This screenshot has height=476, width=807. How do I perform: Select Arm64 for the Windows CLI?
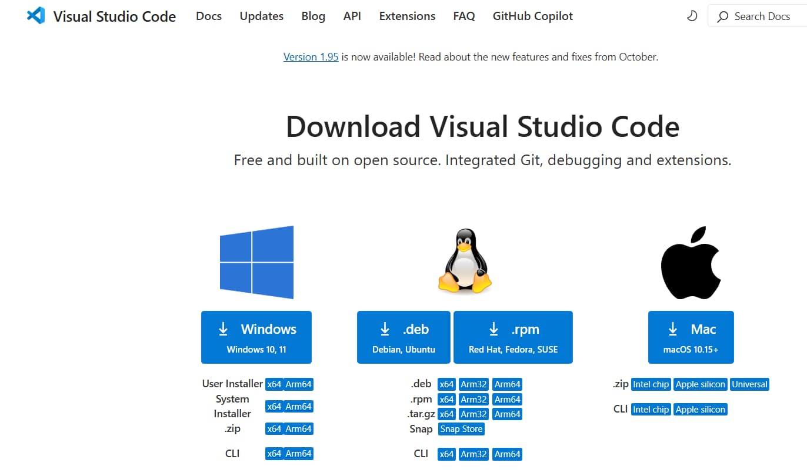299,454
